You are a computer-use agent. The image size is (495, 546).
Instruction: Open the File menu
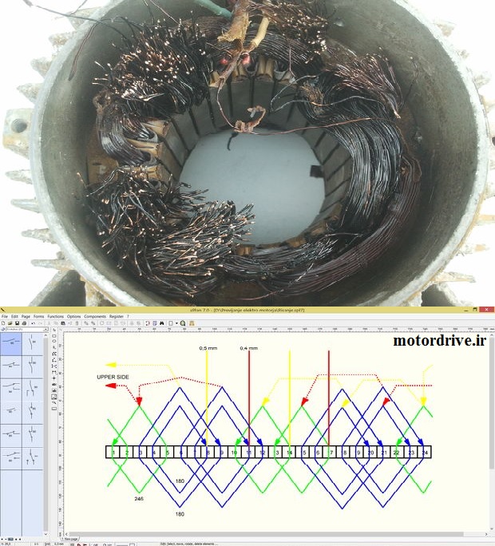[x=5, y=317]
